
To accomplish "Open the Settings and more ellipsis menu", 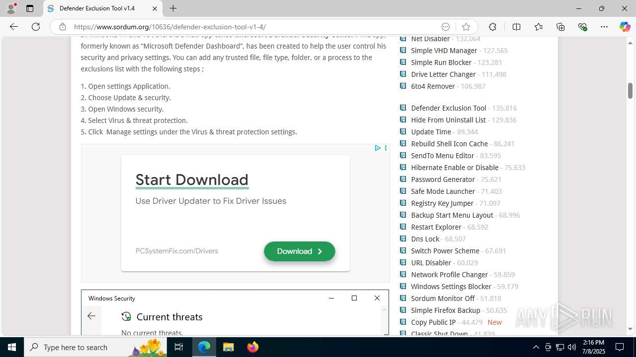I will click(x=604, y=27).
